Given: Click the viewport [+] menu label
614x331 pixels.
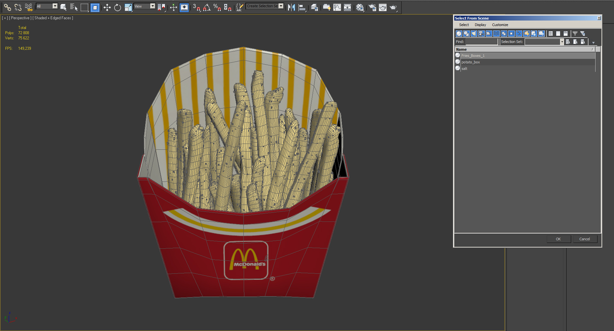Looking at the screenshot, I should tap(5, 18).
